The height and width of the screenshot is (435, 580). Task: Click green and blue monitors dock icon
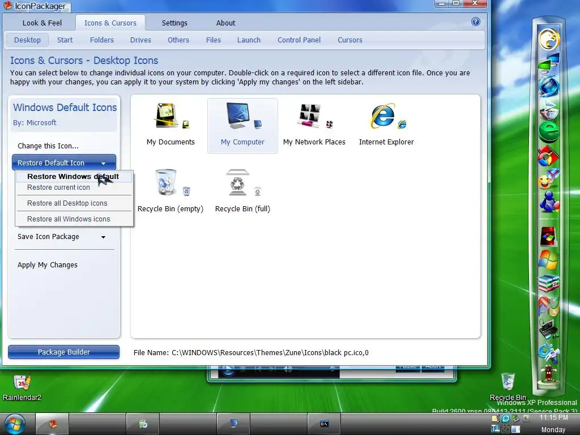548,62
